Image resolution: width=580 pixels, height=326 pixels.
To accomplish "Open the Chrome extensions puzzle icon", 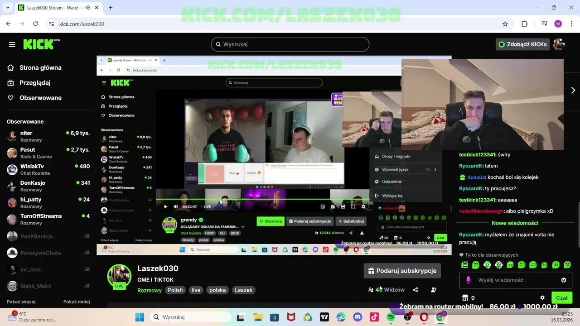I will pyautogui.click(x=524, y=24).
